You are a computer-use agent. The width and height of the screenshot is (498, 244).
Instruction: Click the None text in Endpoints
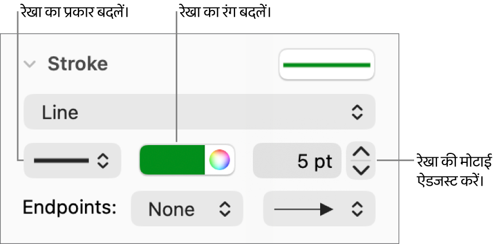coord(172,210)
